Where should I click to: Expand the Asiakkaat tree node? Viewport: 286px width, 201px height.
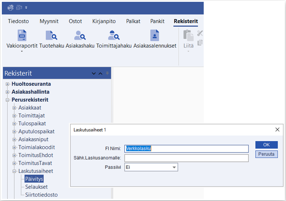[14, 108]
